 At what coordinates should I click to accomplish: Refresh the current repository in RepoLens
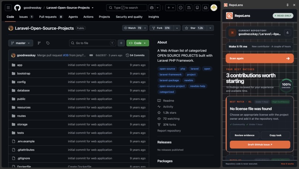click(287, 33)
